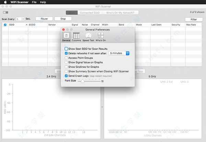
Task: Uncheck Delete networks if not seen after
Action: coord(66,53)
